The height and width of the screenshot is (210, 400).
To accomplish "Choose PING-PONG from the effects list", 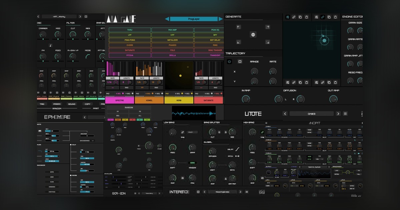I will click(130, 40).
